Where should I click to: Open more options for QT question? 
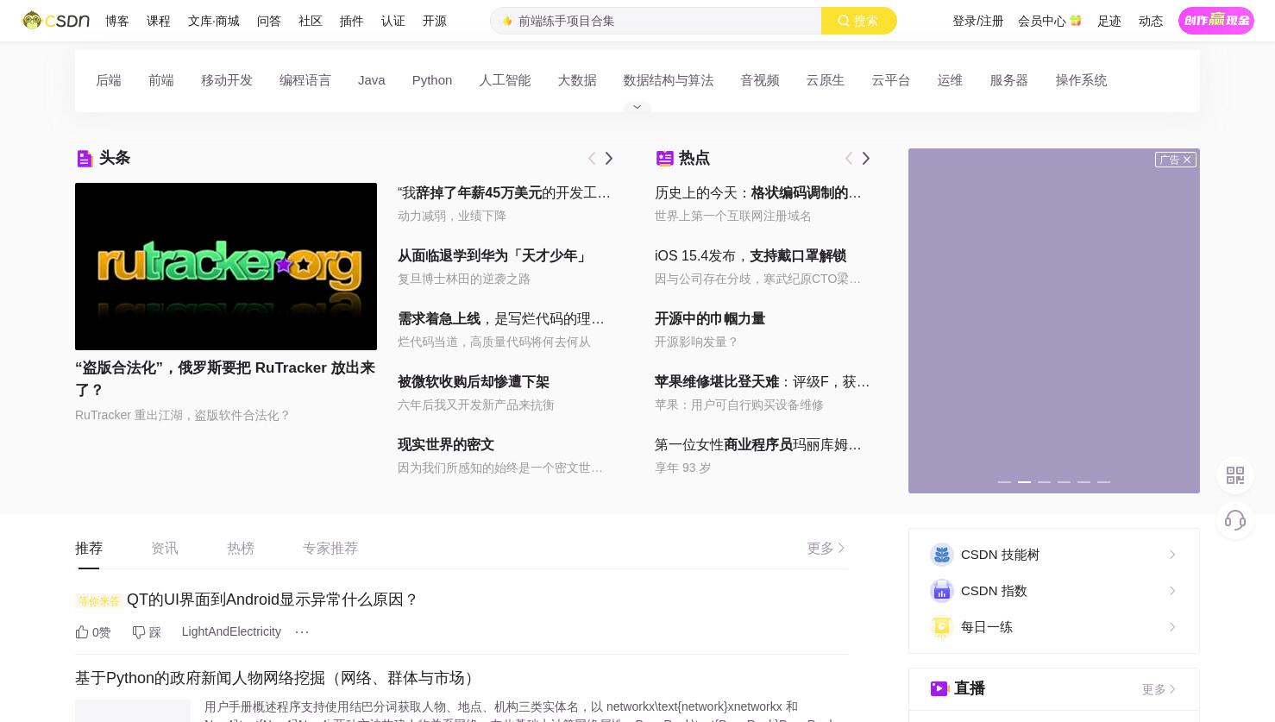[x=302, y=632]
